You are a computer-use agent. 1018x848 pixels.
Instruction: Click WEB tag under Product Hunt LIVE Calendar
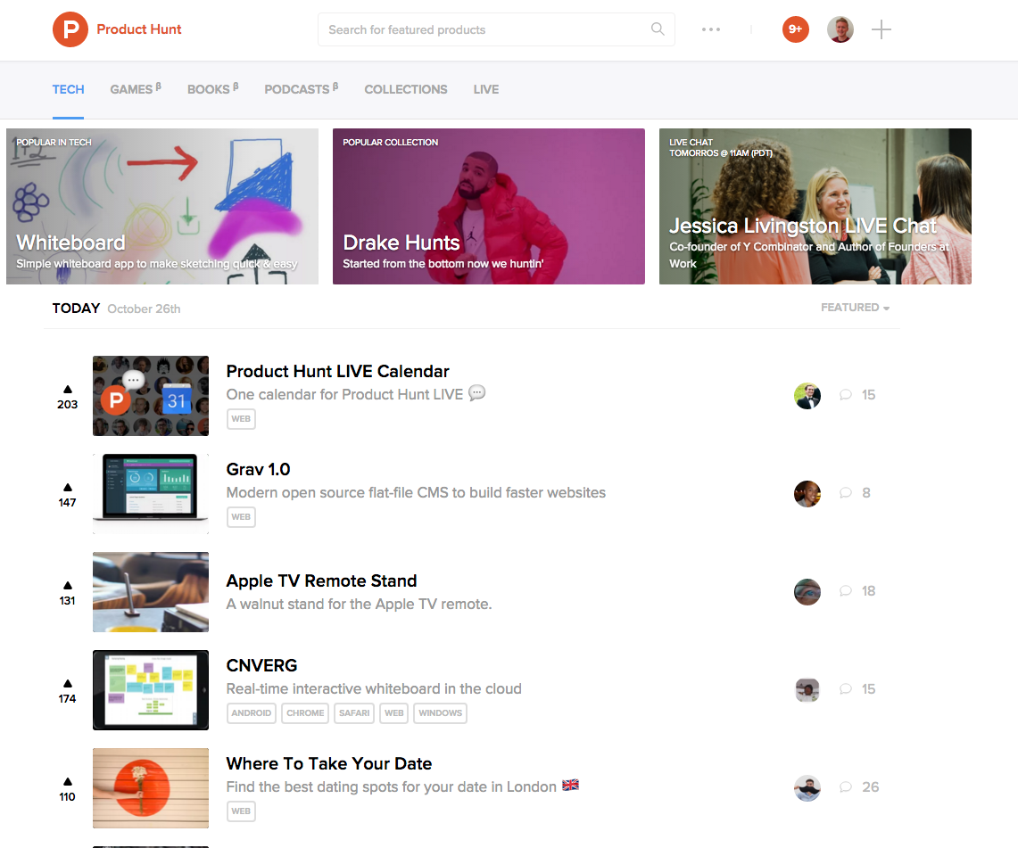(x=241, y=419)
